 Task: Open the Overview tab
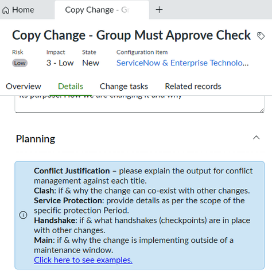coord(24,86)
